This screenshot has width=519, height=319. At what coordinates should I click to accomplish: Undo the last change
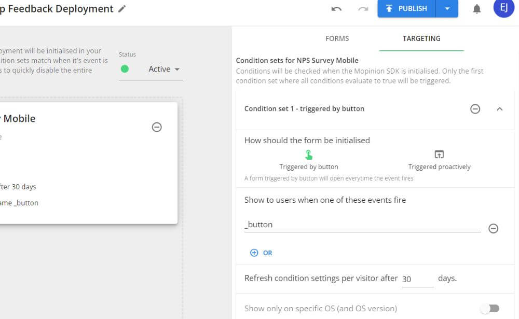(336, 9)
